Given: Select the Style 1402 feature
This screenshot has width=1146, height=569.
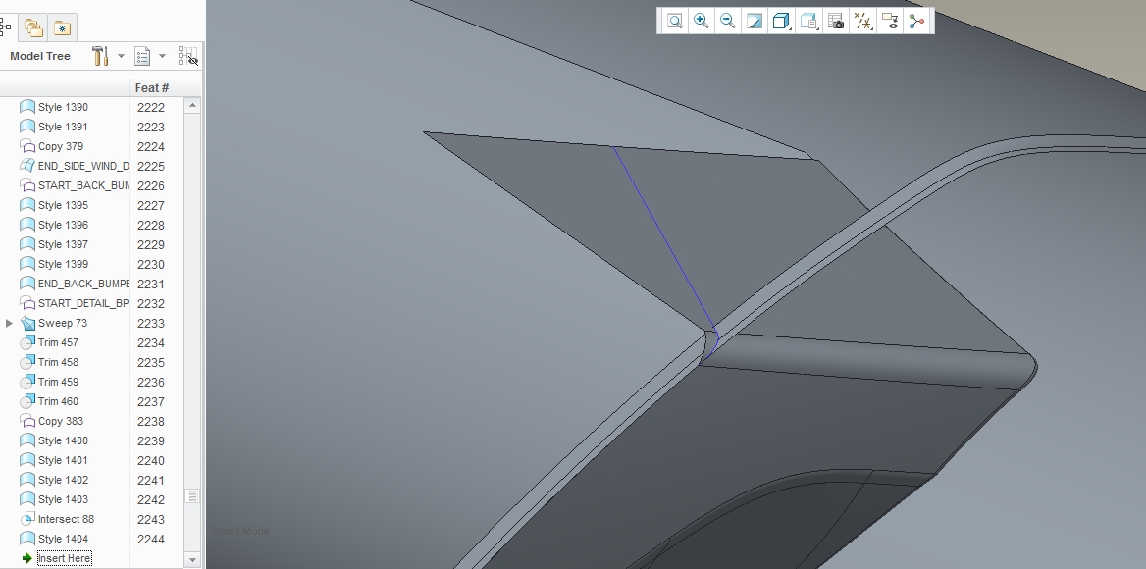Looking at the screenshot, I should (x=63, y=480).
